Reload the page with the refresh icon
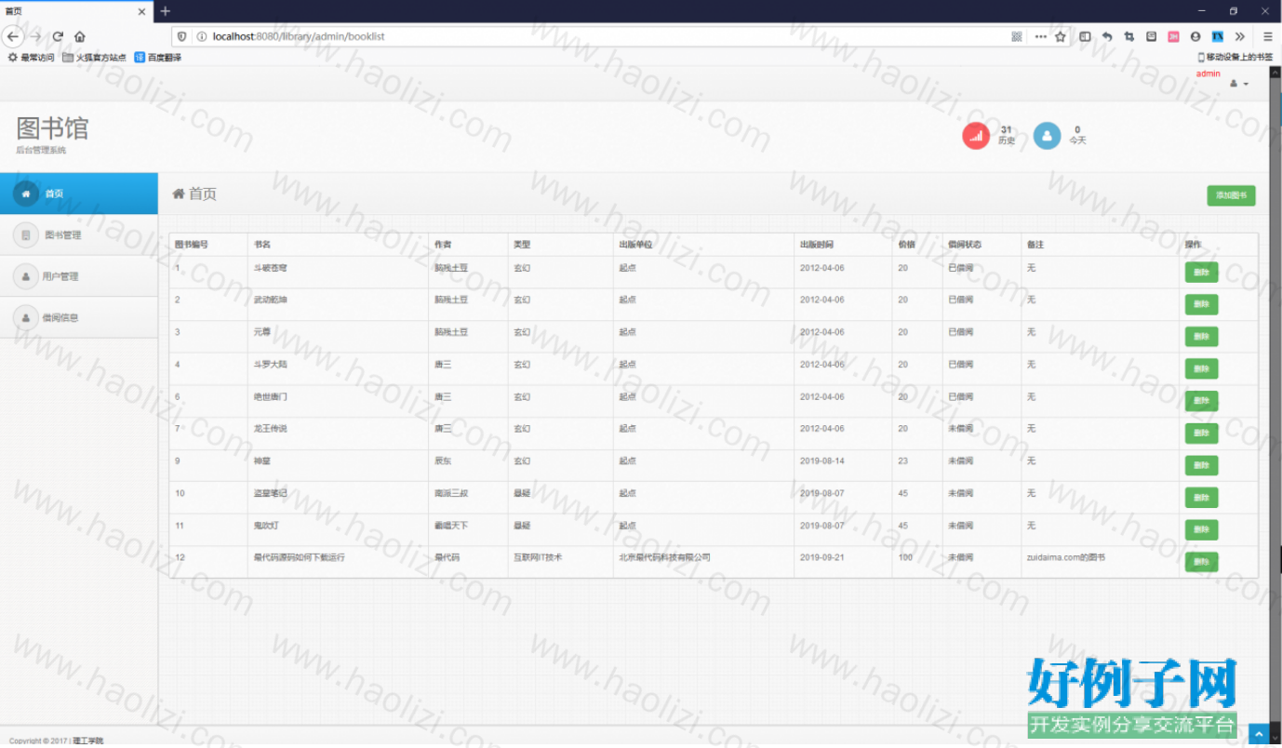This screenshot has height=748, width=1282. pyautogui.click(x=58, y=36)
